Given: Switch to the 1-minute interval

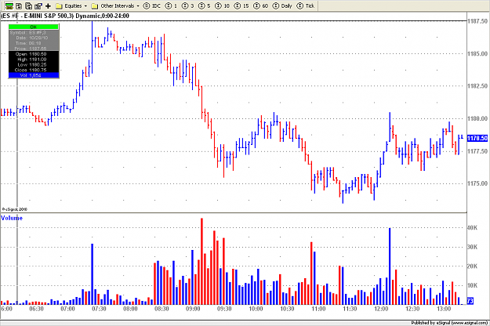Looking at the screenshot, I should 171,5.
